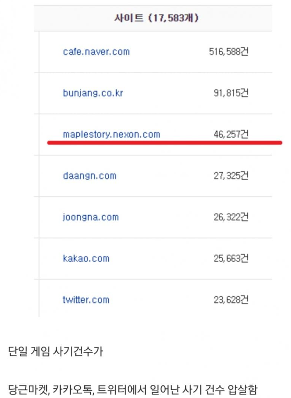Open the cafe.naver.com link
291x398 pixels.
[96, 52]
